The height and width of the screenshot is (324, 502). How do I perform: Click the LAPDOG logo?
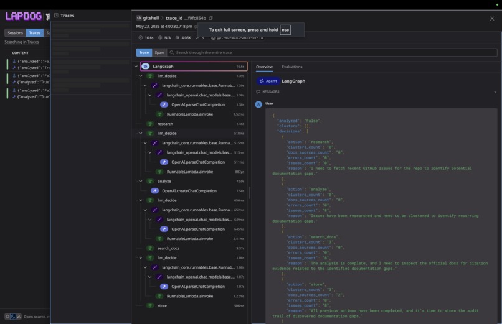(24, 16)
